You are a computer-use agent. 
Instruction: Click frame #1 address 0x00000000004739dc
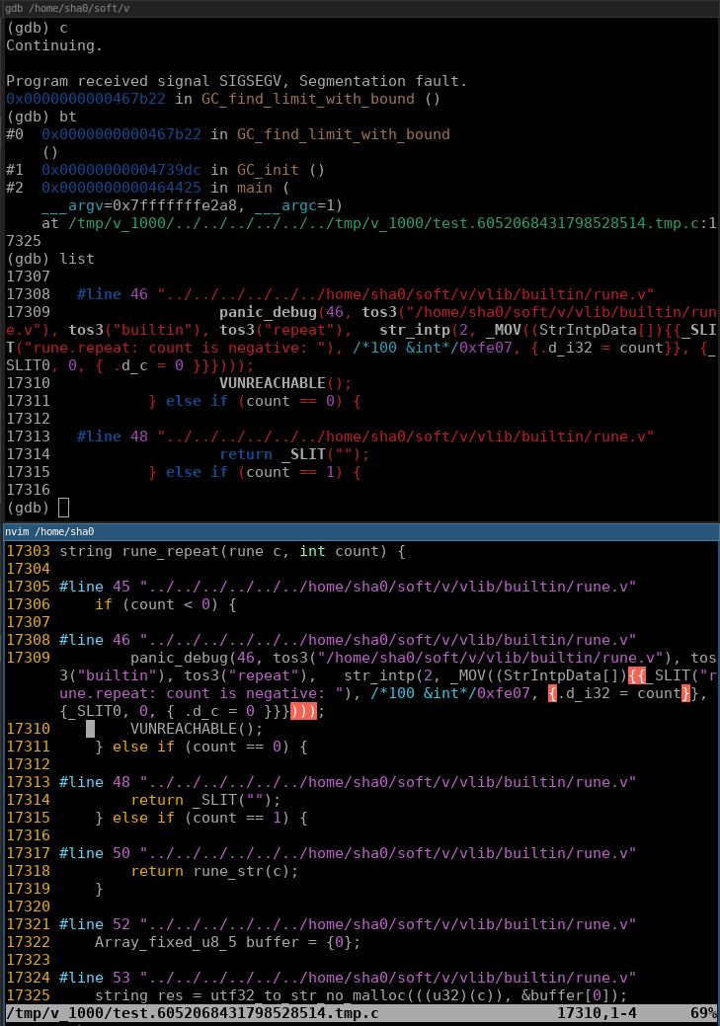point(121,170)
